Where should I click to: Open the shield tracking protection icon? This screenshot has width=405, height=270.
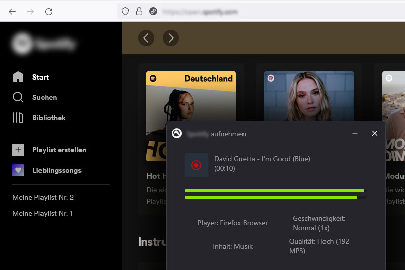pyautogui.click(x=125, y=11)
